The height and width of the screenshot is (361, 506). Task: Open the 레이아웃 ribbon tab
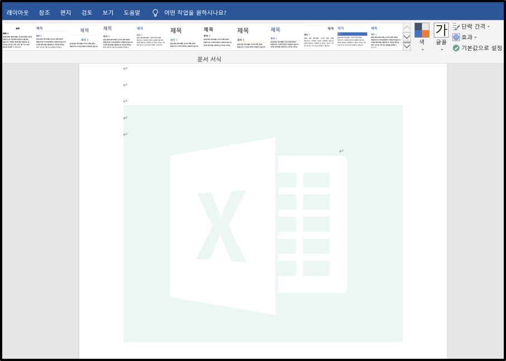(17, 13)
